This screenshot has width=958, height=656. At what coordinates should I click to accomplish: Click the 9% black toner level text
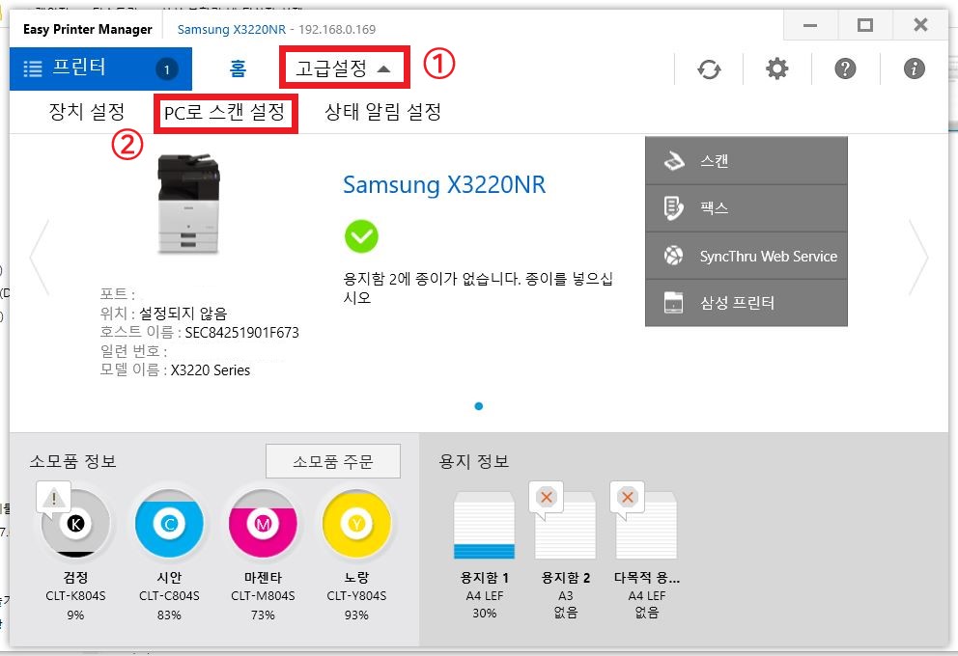tap(75, 615)
